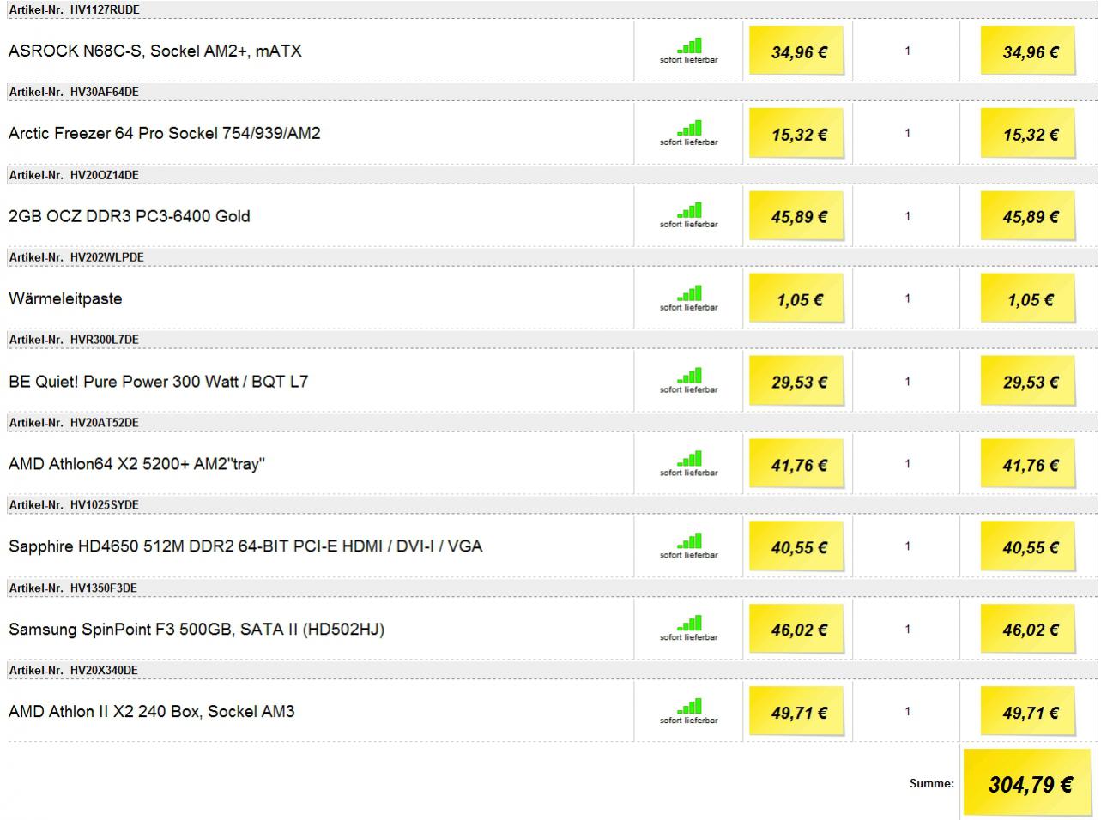Click the sum total 304,79 € note
This screenshot has height=820, width=1101.
point(1027,782)
